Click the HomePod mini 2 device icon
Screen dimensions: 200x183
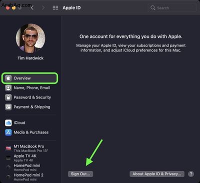coord(8,177)
